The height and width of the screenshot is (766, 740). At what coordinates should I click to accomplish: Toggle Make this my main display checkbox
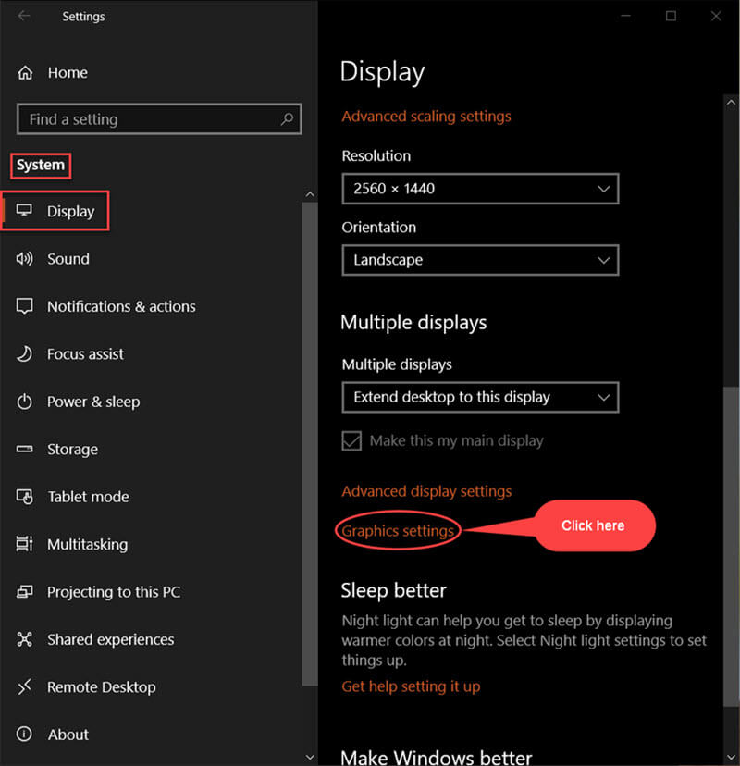click(x=351, y=440)
